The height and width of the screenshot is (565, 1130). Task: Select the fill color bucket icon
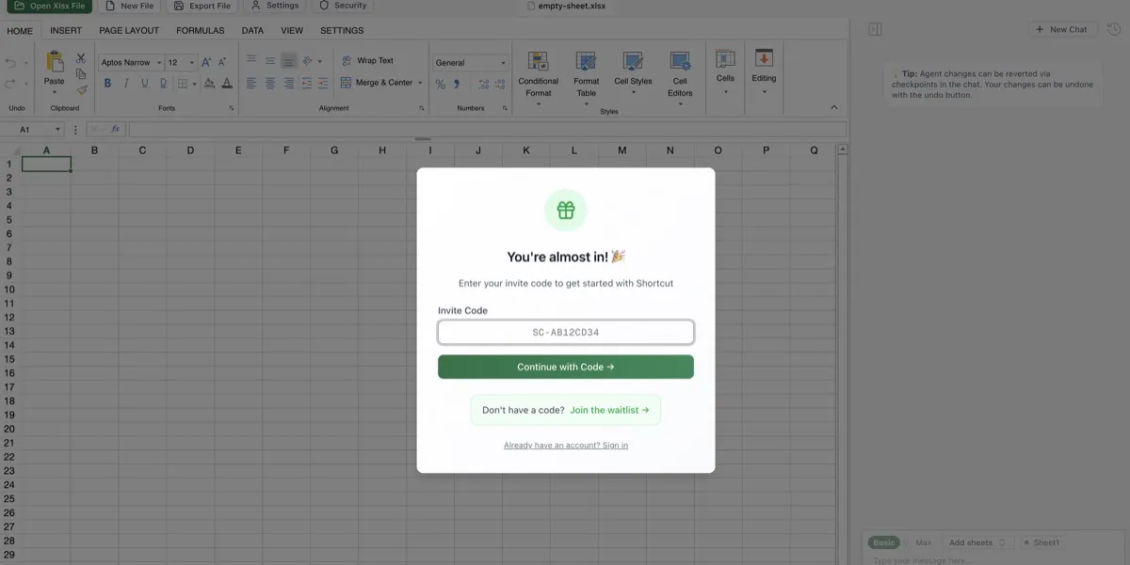209,83
